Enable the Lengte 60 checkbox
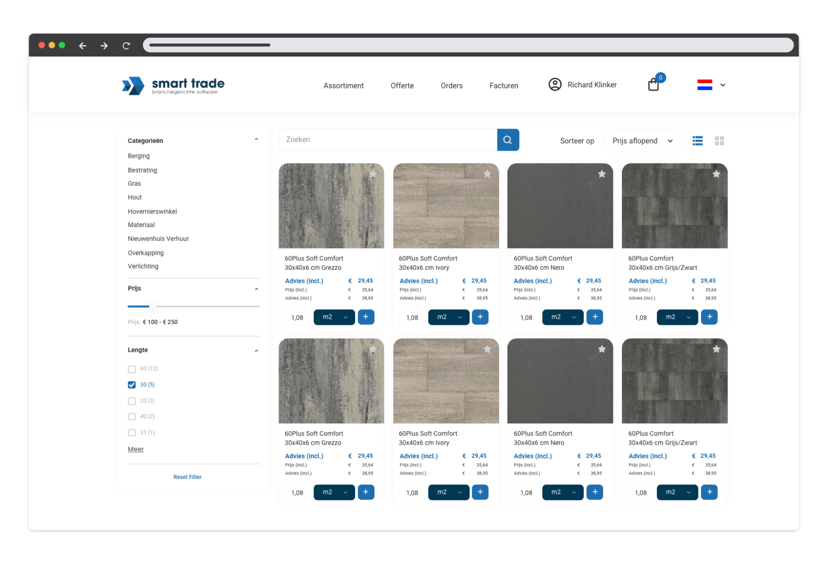 (132, 369)
